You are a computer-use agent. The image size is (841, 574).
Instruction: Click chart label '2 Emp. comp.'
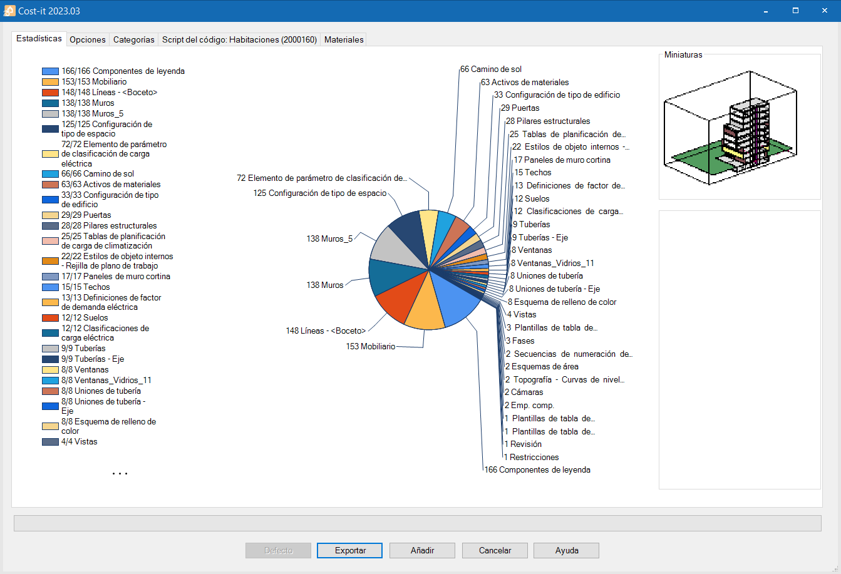(x=529, y=405)
